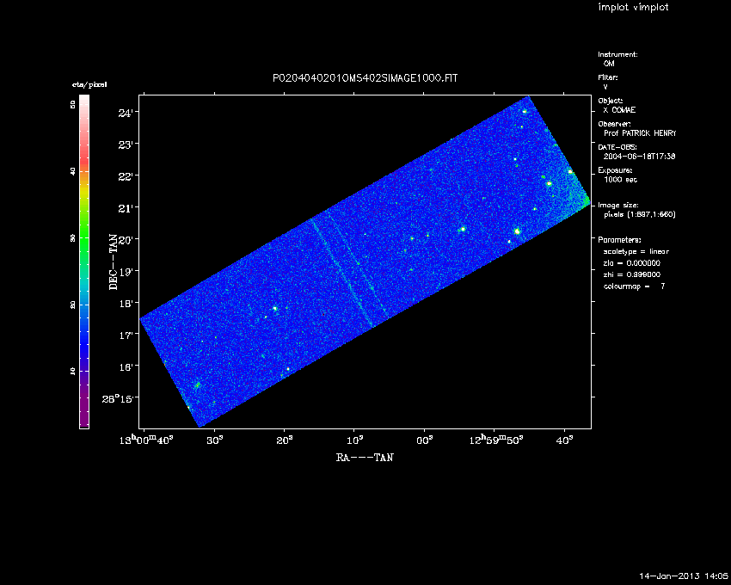Click the colour bar scale value 30
The width and height of the screenshot is (731, 585).
pyautogui.click(x=73, y=238)
